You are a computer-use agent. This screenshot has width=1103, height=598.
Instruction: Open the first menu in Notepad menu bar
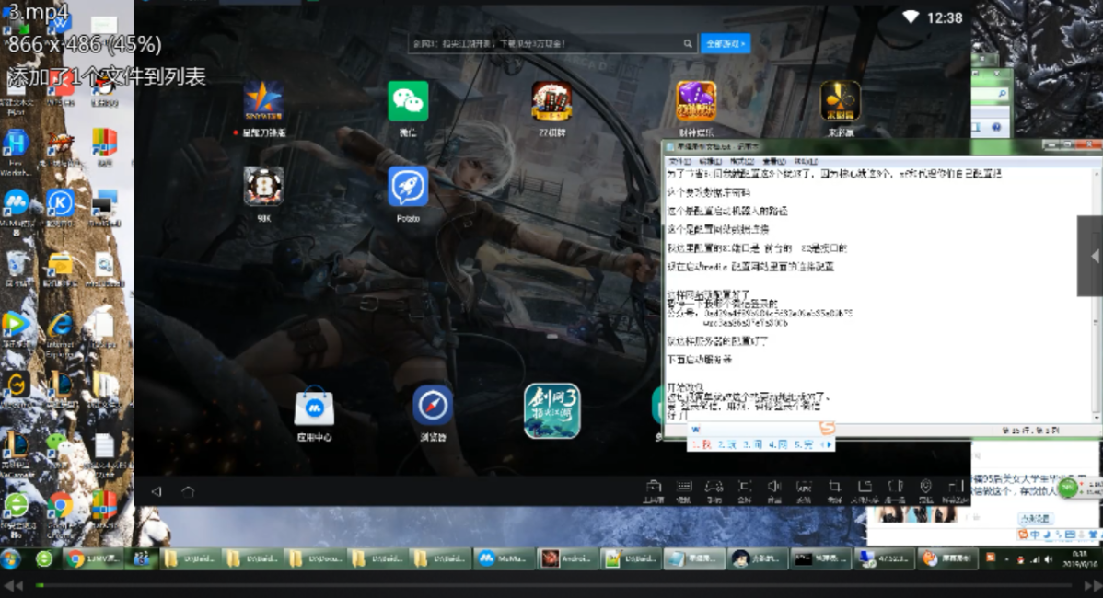(679, 162)
